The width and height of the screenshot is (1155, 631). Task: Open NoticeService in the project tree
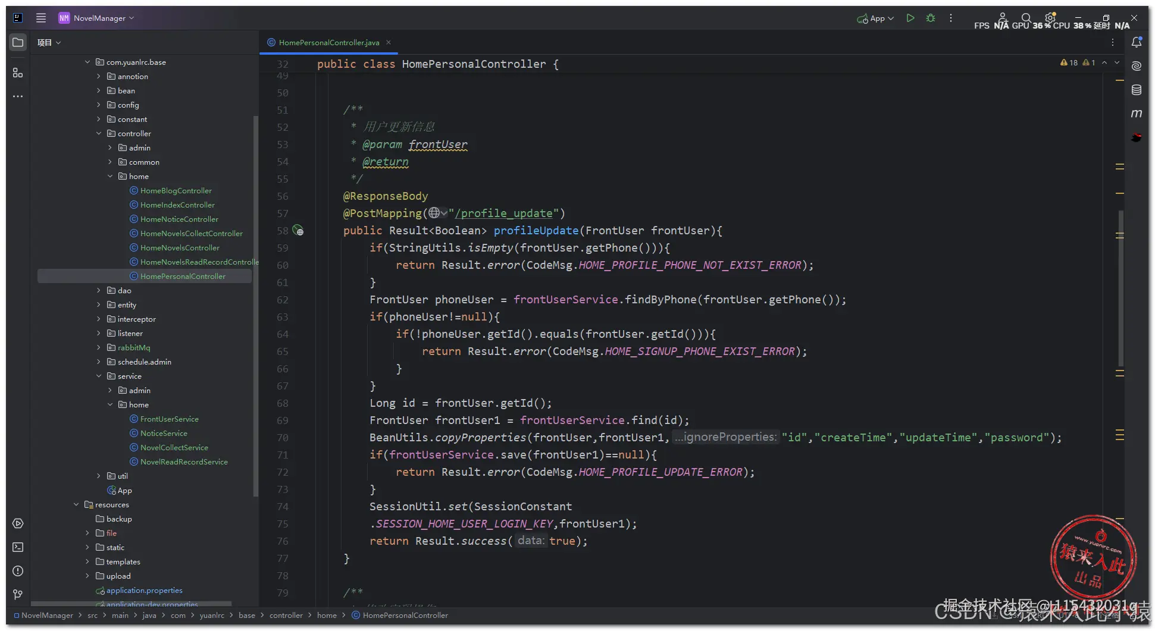164,433
